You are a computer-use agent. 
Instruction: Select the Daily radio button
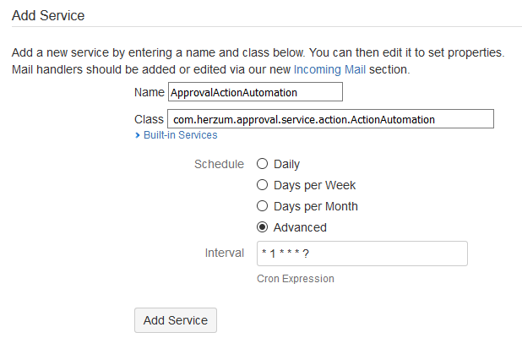262,164
